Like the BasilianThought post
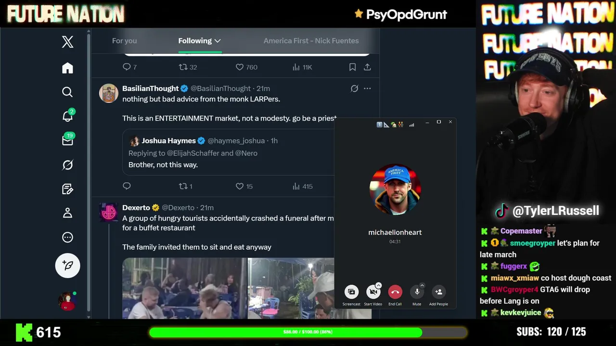The height and width of the screenshot is (346, 616). tap(240, 186)
